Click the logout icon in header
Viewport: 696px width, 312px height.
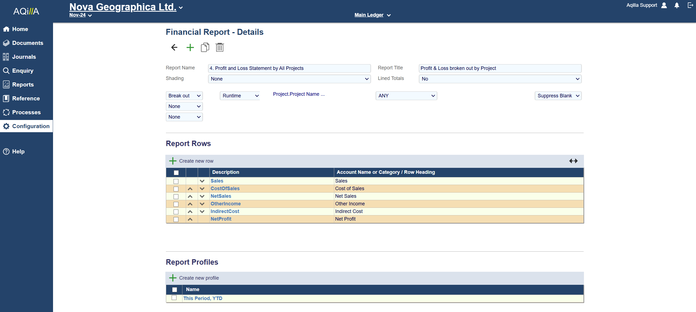pyautogui.click(x=690, y=5)
